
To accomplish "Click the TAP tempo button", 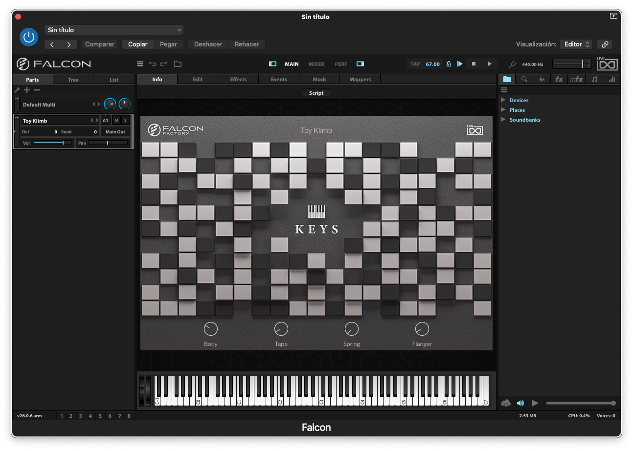I will pos(415,64).
